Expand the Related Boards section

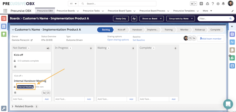(12, 106)
